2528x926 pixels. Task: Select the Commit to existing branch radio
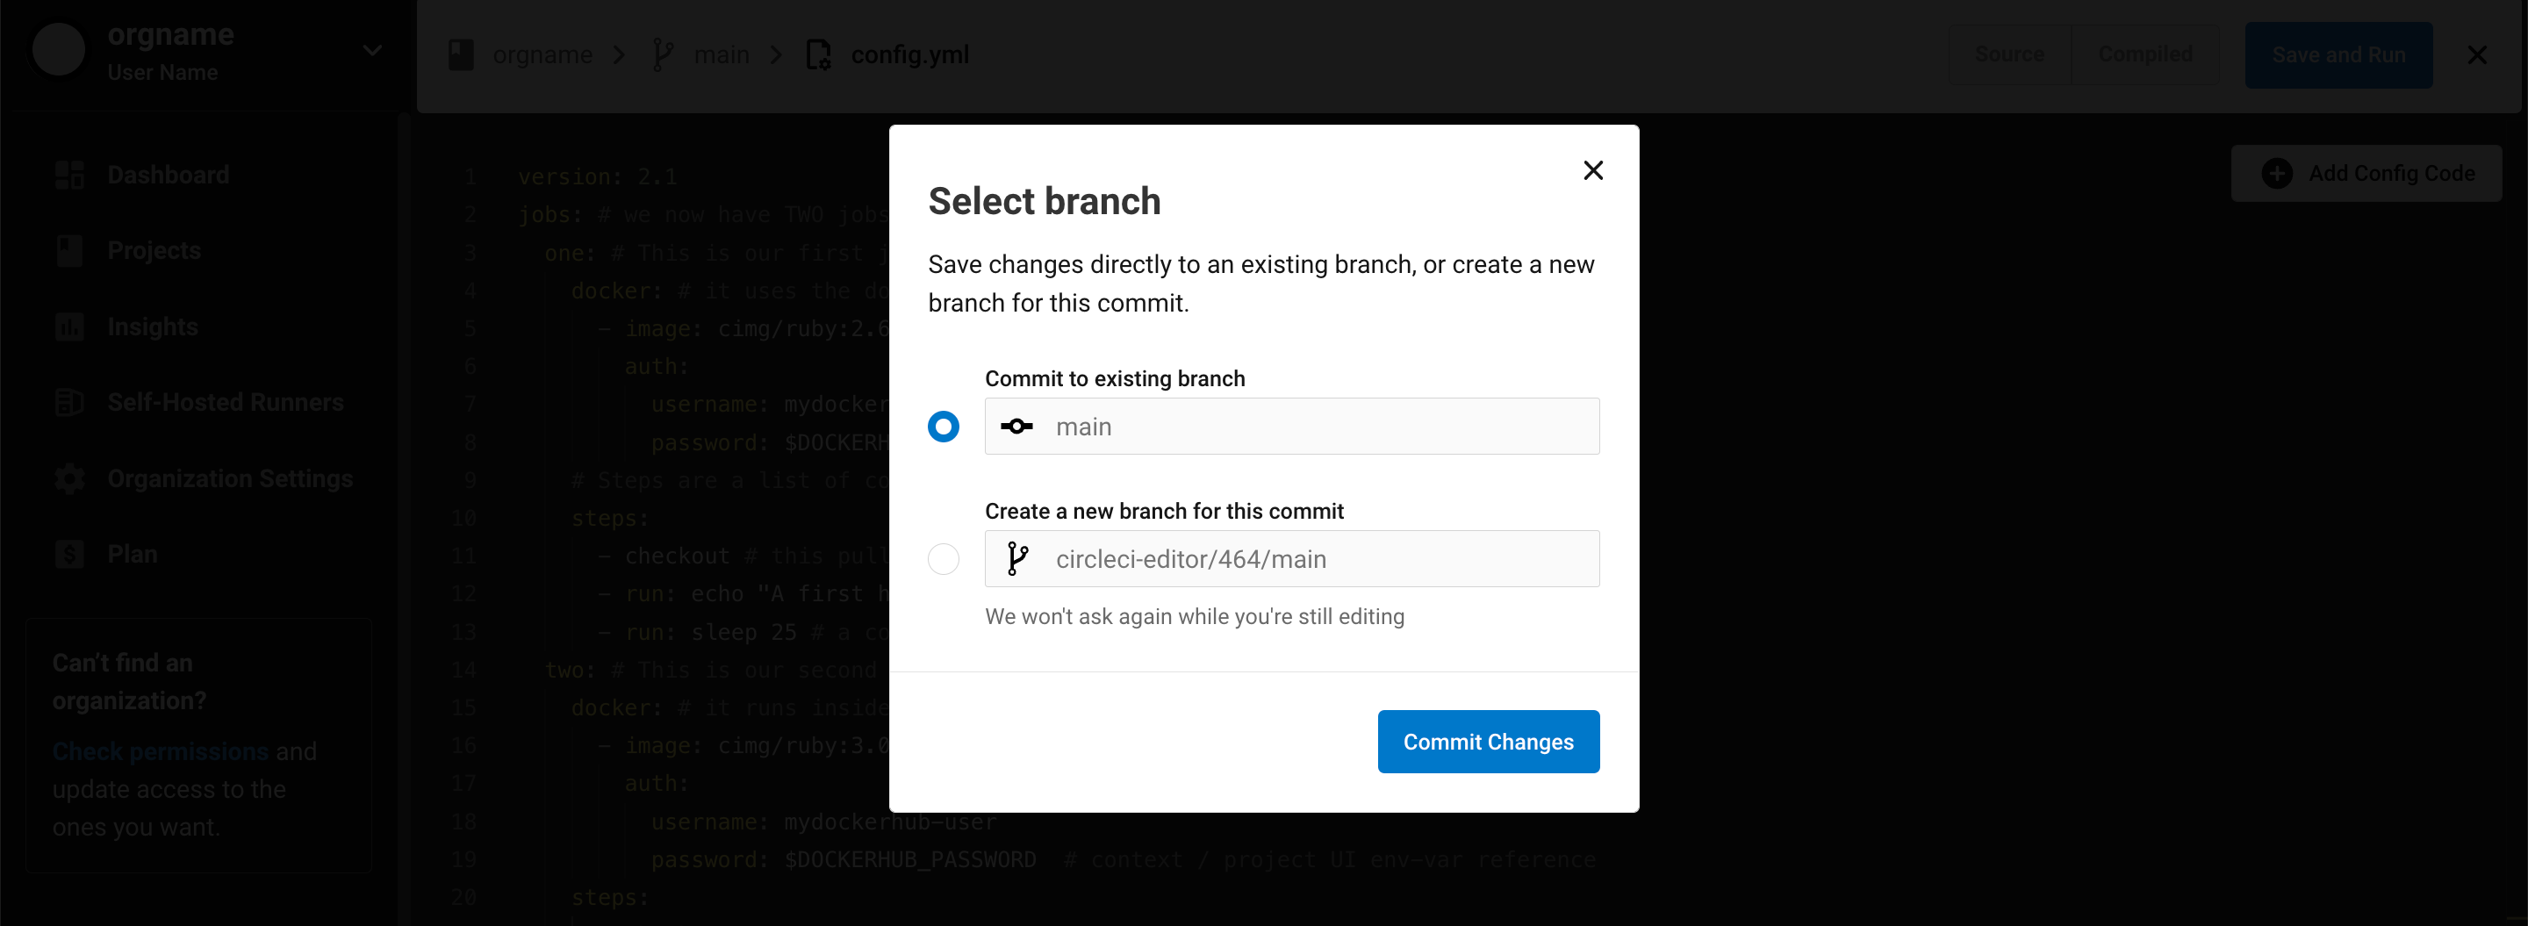(943, 427)
